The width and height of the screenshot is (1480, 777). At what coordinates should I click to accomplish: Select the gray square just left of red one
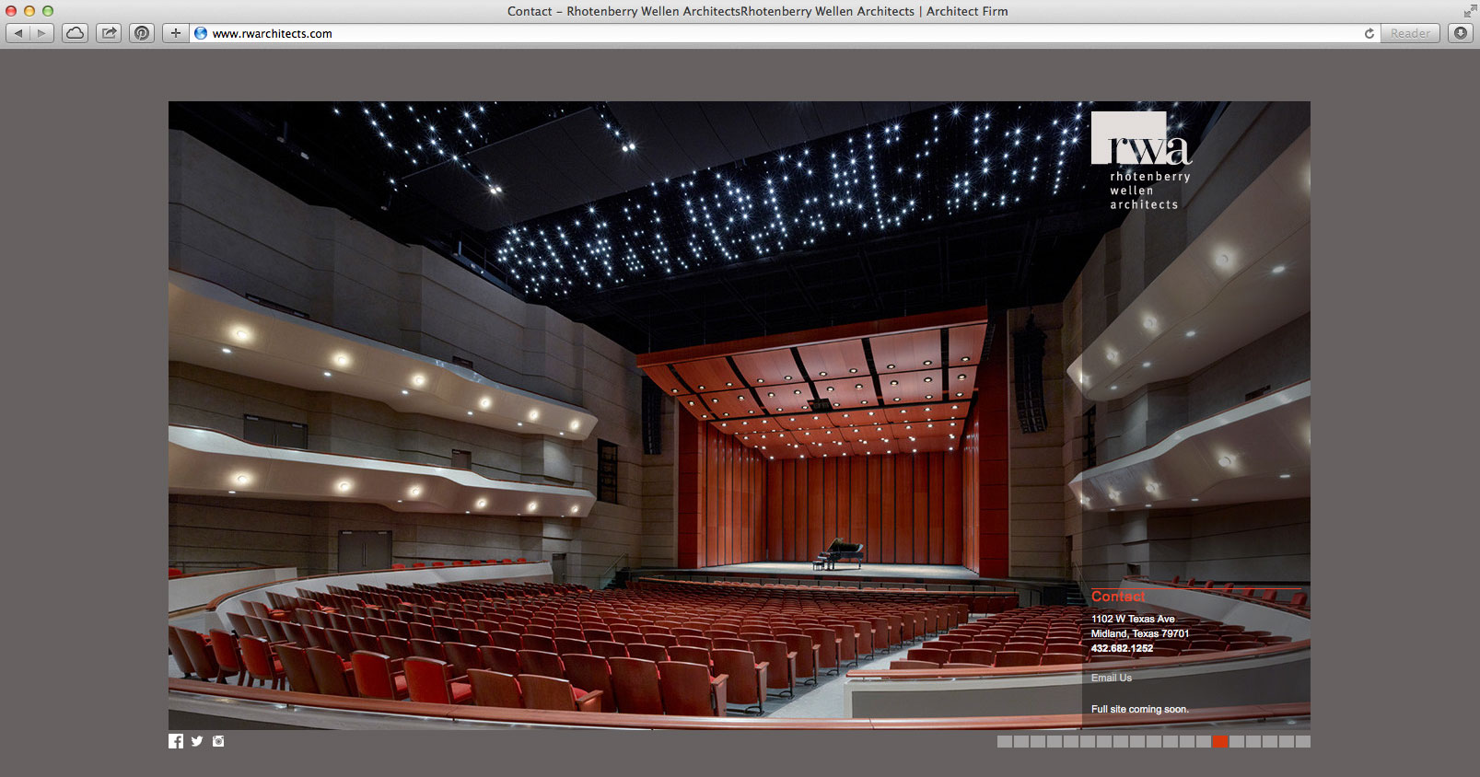pos(1204,741)
